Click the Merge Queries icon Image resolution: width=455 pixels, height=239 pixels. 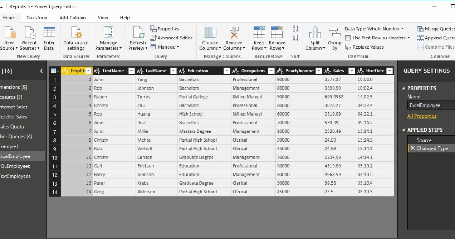coord(421,28)
